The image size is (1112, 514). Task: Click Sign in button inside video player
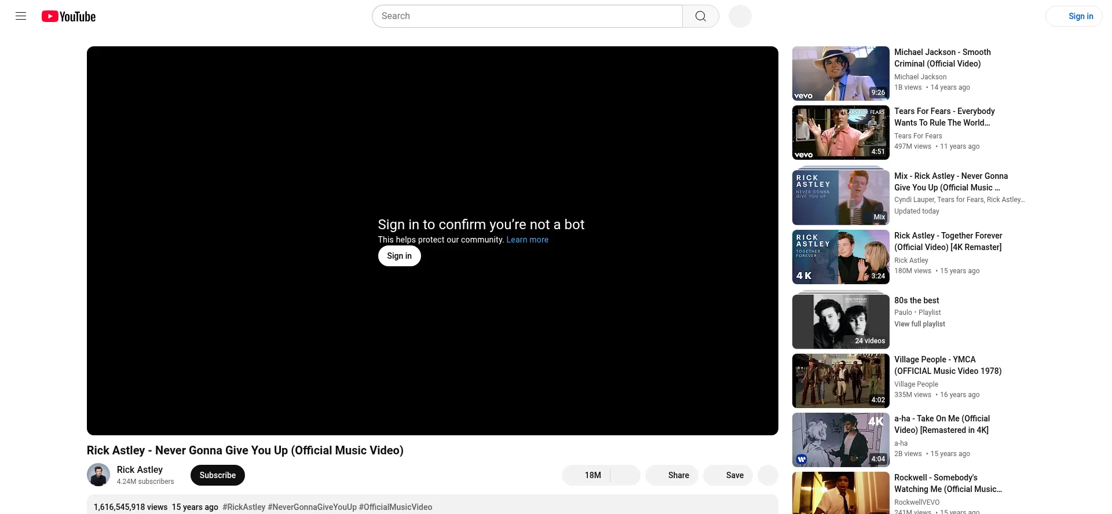tap(400, 256)
